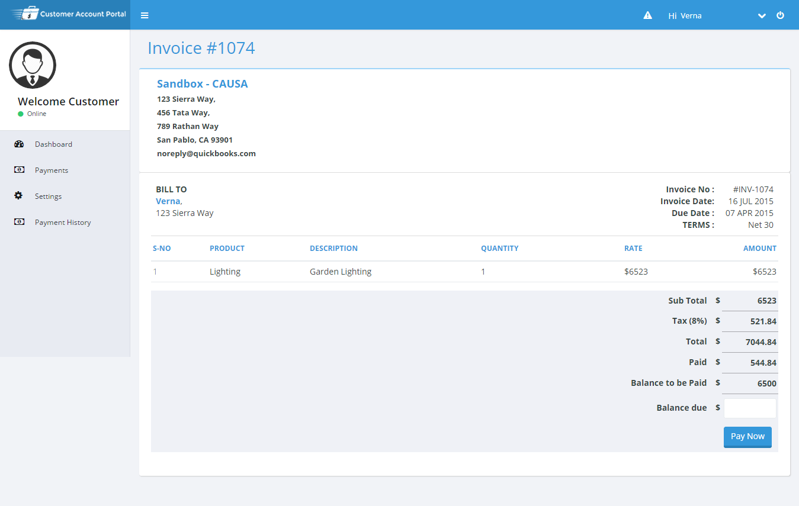Select the Dashboard speedometer icon
799x506 pixels.
(19, 144)
